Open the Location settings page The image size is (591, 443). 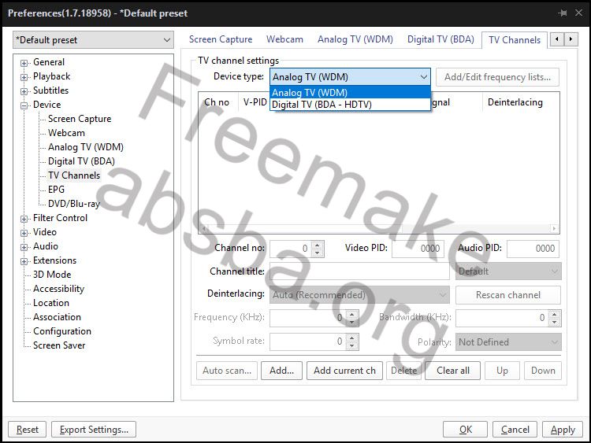click(x=51, y=303)
